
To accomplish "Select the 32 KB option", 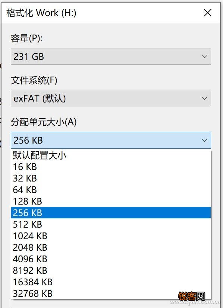I will [x=25, y=178].
